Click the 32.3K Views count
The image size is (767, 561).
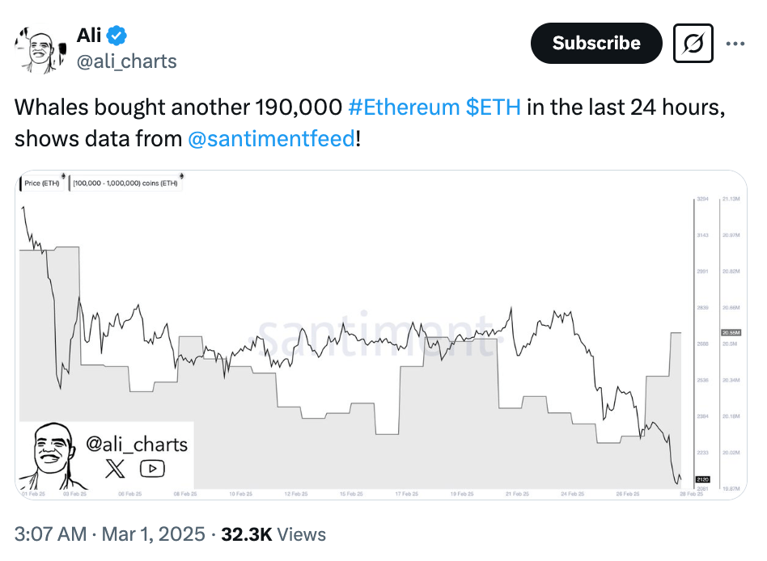point(275,534)
